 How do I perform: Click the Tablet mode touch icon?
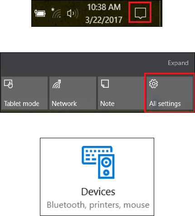8,84
